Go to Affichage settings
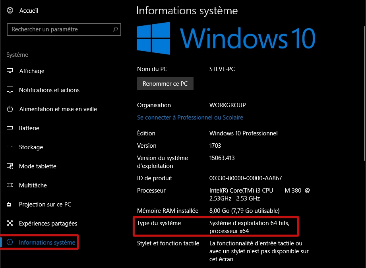 click(x=32, y=71)
